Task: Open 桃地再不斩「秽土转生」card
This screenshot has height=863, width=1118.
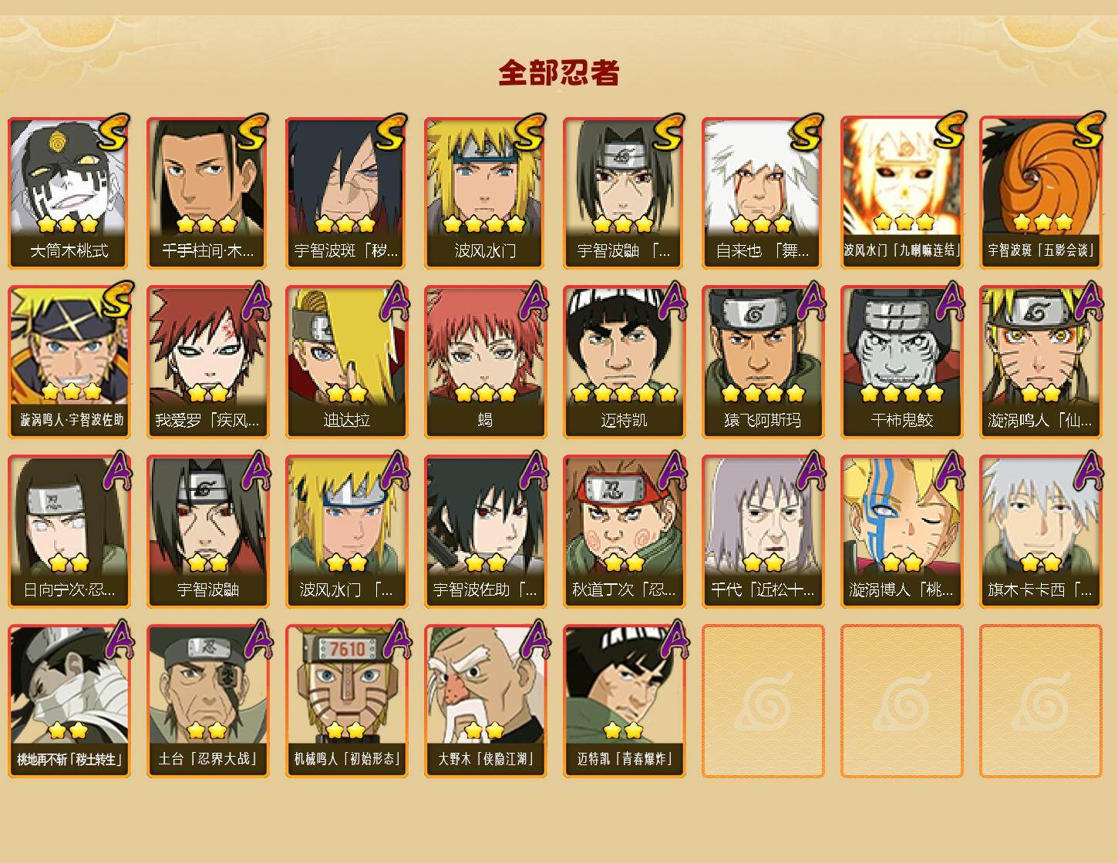Action: point(69,701)
